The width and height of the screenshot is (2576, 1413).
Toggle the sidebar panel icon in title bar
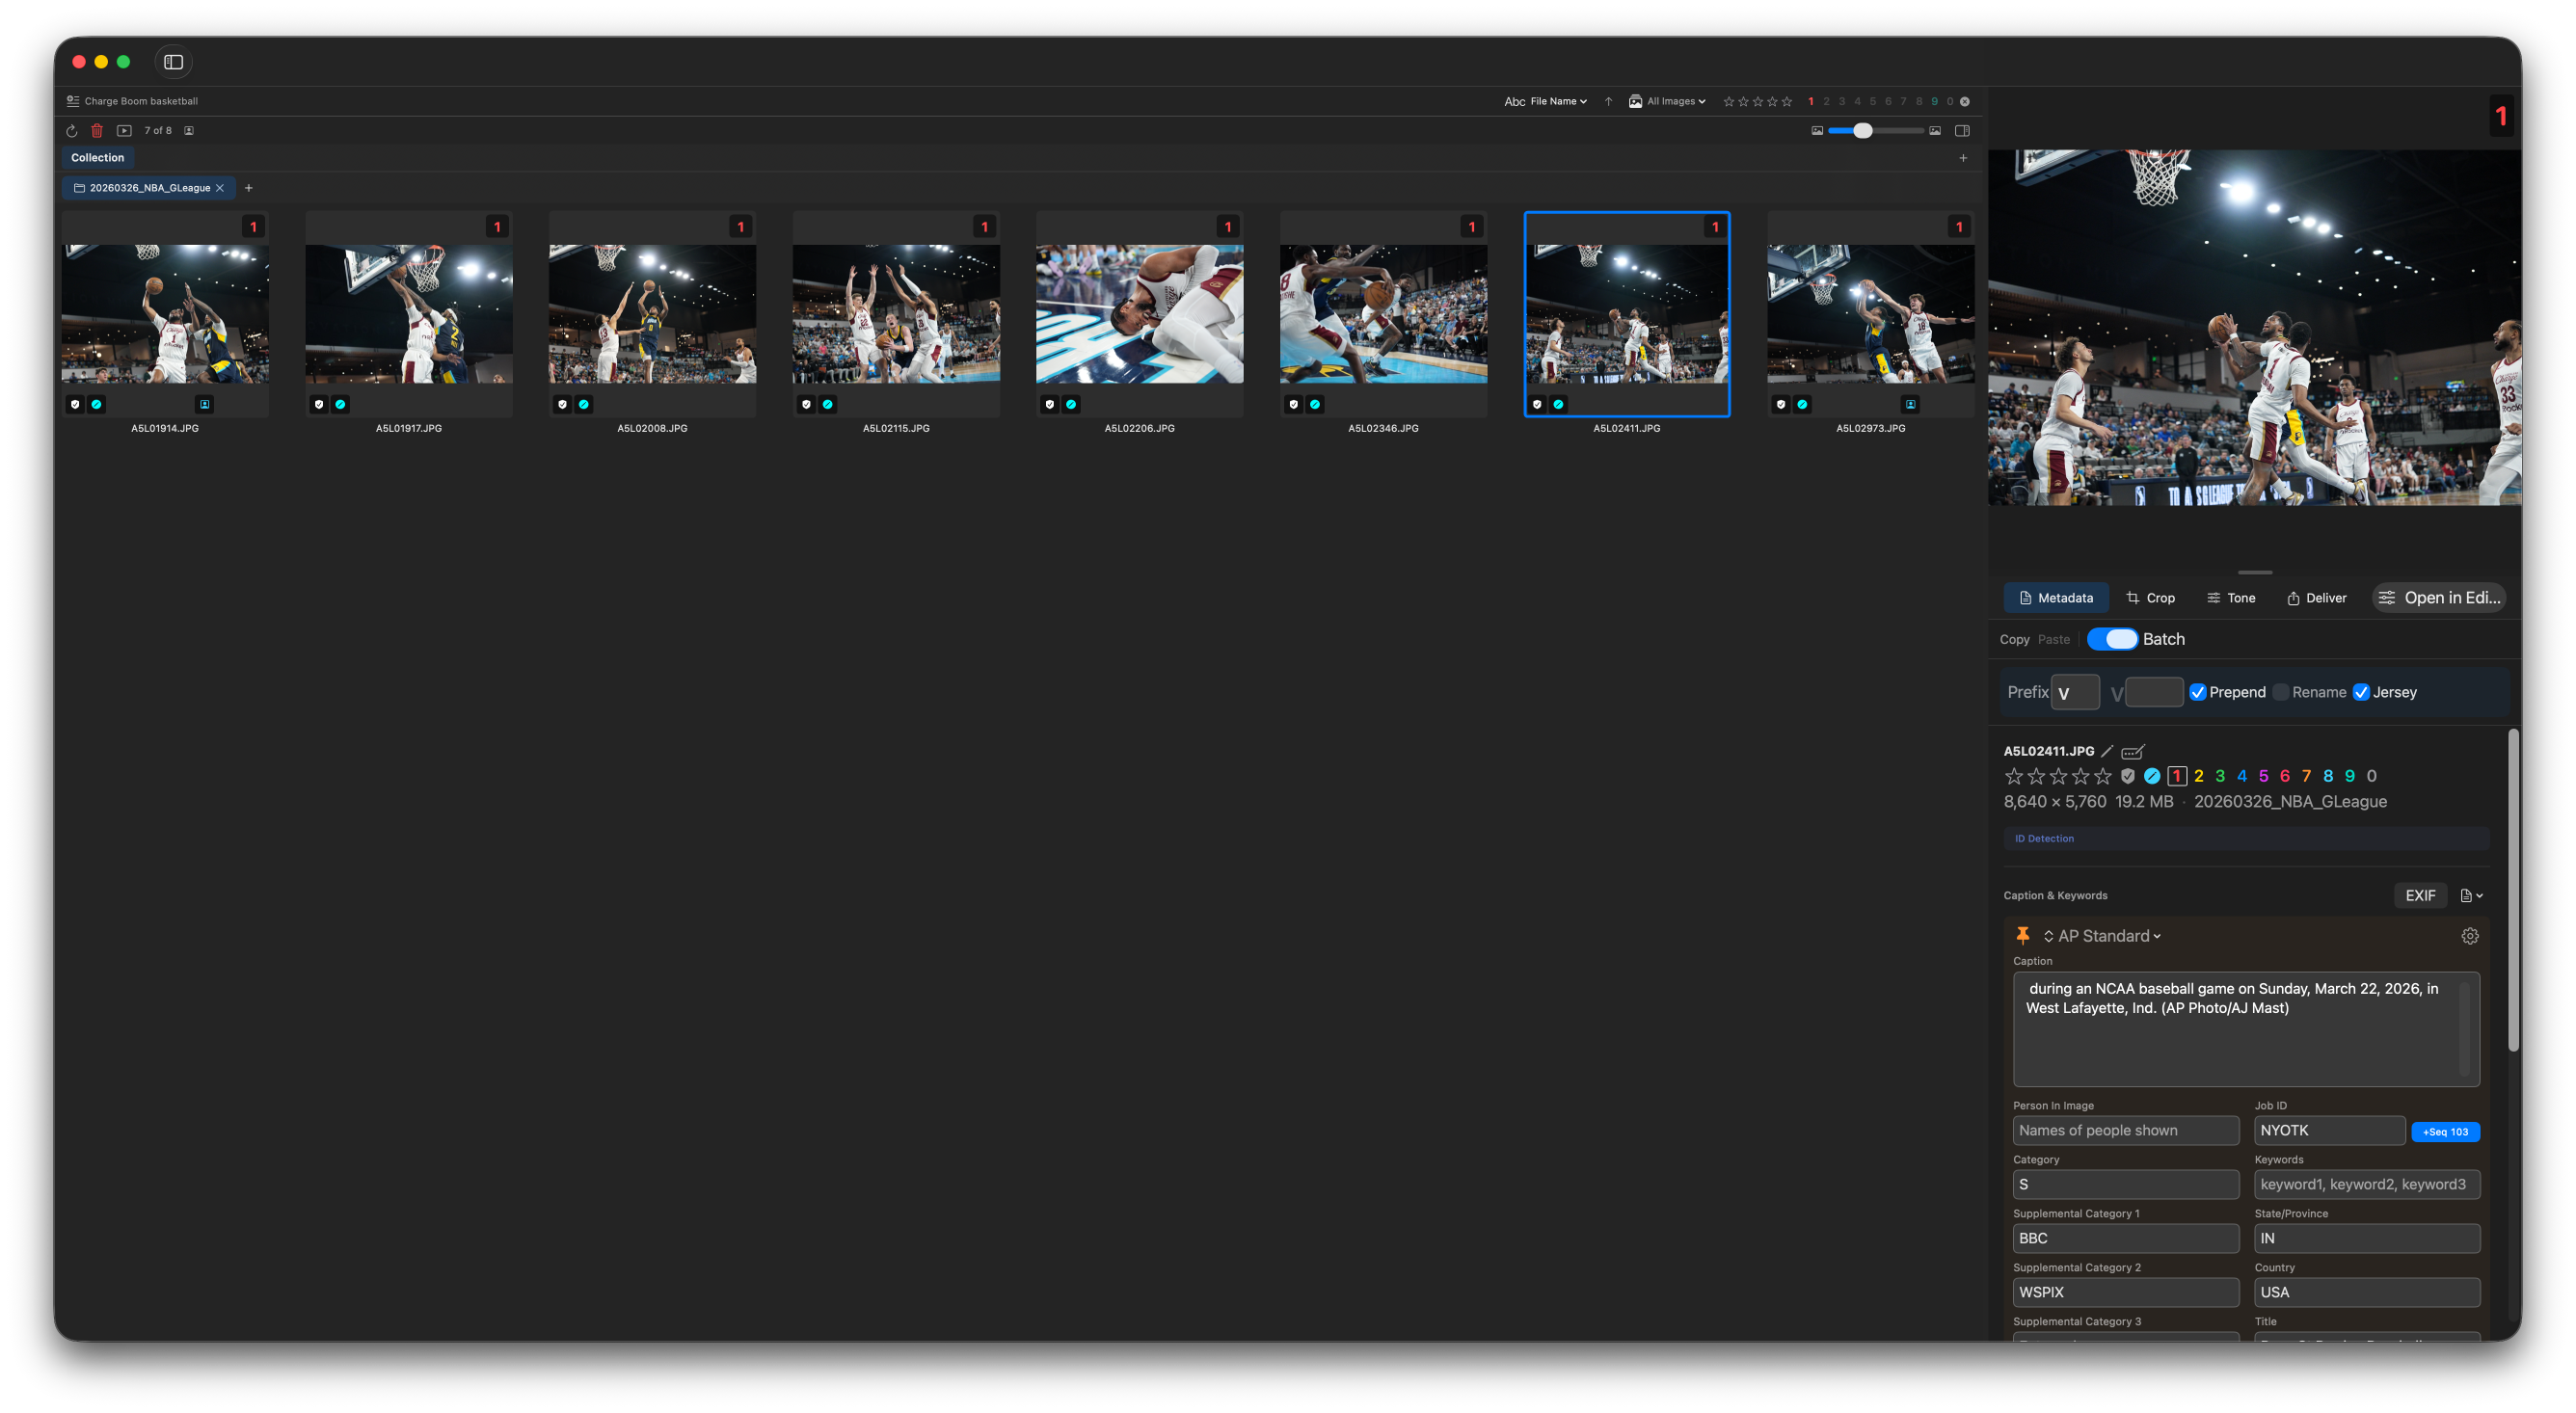click(173, 62)
